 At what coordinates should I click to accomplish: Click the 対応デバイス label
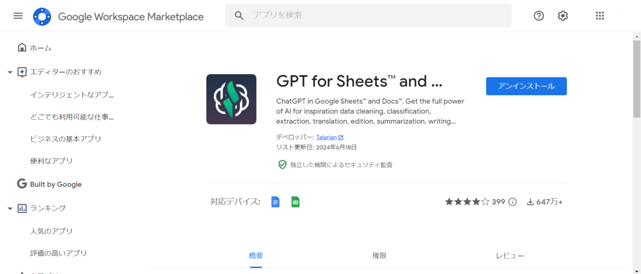pyautogui.click(x=235, y=202)
